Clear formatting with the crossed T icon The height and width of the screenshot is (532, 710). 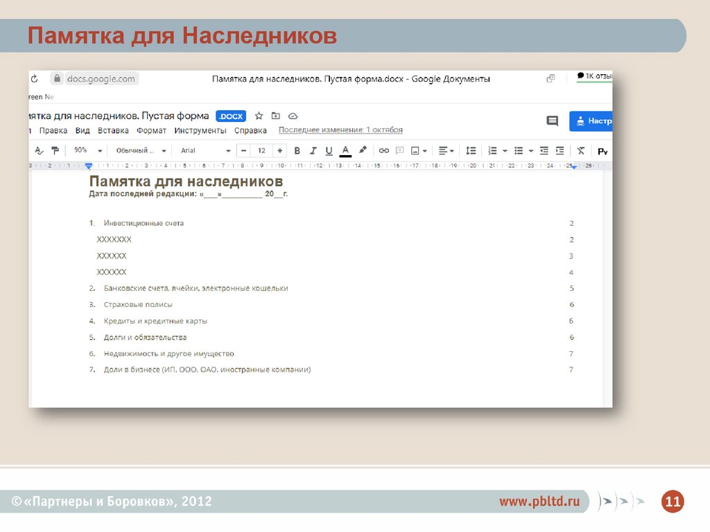click(x=581, y=150)
